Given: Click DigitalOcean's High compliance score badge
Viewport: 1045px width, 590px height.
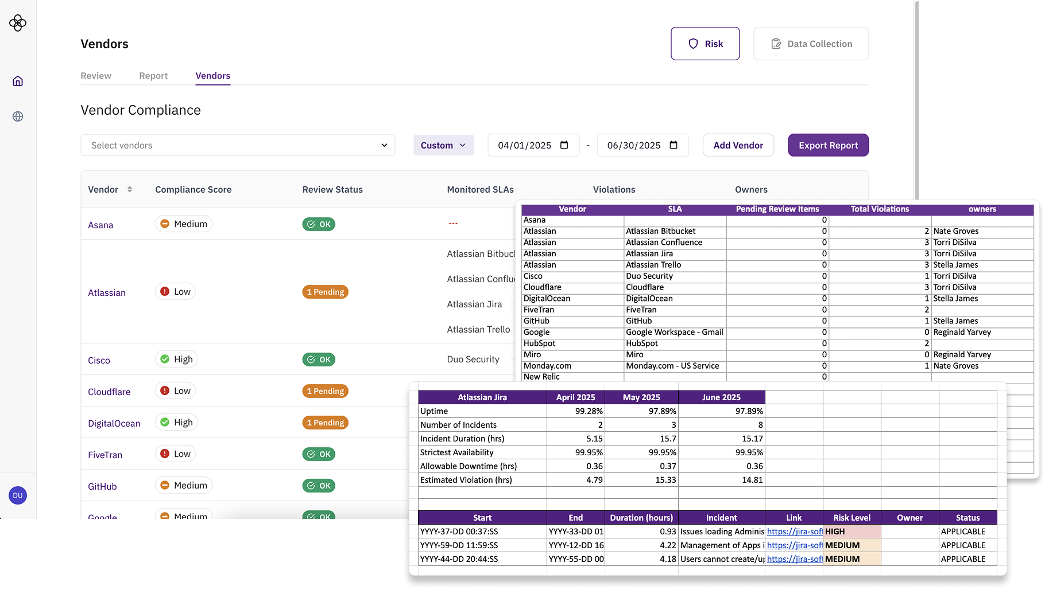Looking at the screenshot, I should pyautogui.click(x=176, y=422).
